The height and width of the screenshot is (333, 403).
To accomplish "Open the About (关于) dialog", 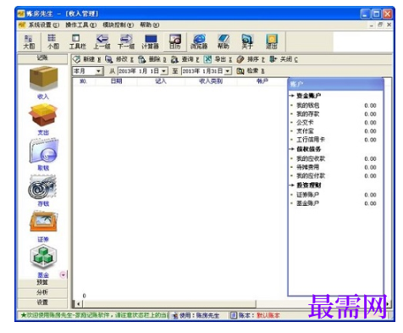I will tap(247, 42).
